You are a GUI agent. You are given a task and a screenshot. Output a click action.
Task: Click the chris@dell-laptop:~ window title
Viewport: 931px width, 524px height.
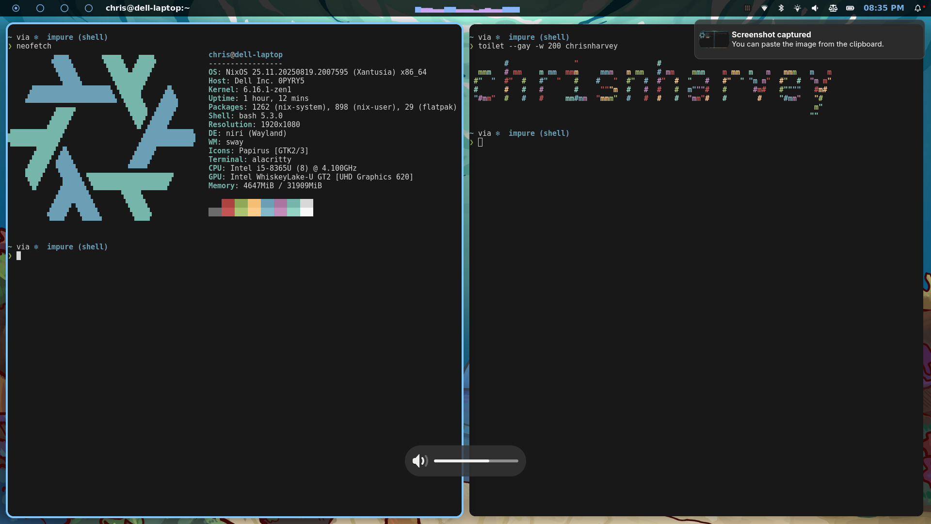(147, 8)
